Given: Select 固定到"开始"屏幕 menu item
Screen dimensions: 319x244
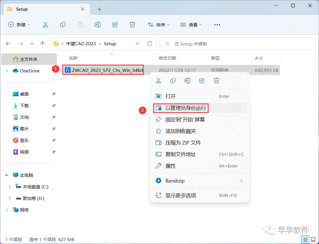Looking at the screenshot, I should pos(200,119).
